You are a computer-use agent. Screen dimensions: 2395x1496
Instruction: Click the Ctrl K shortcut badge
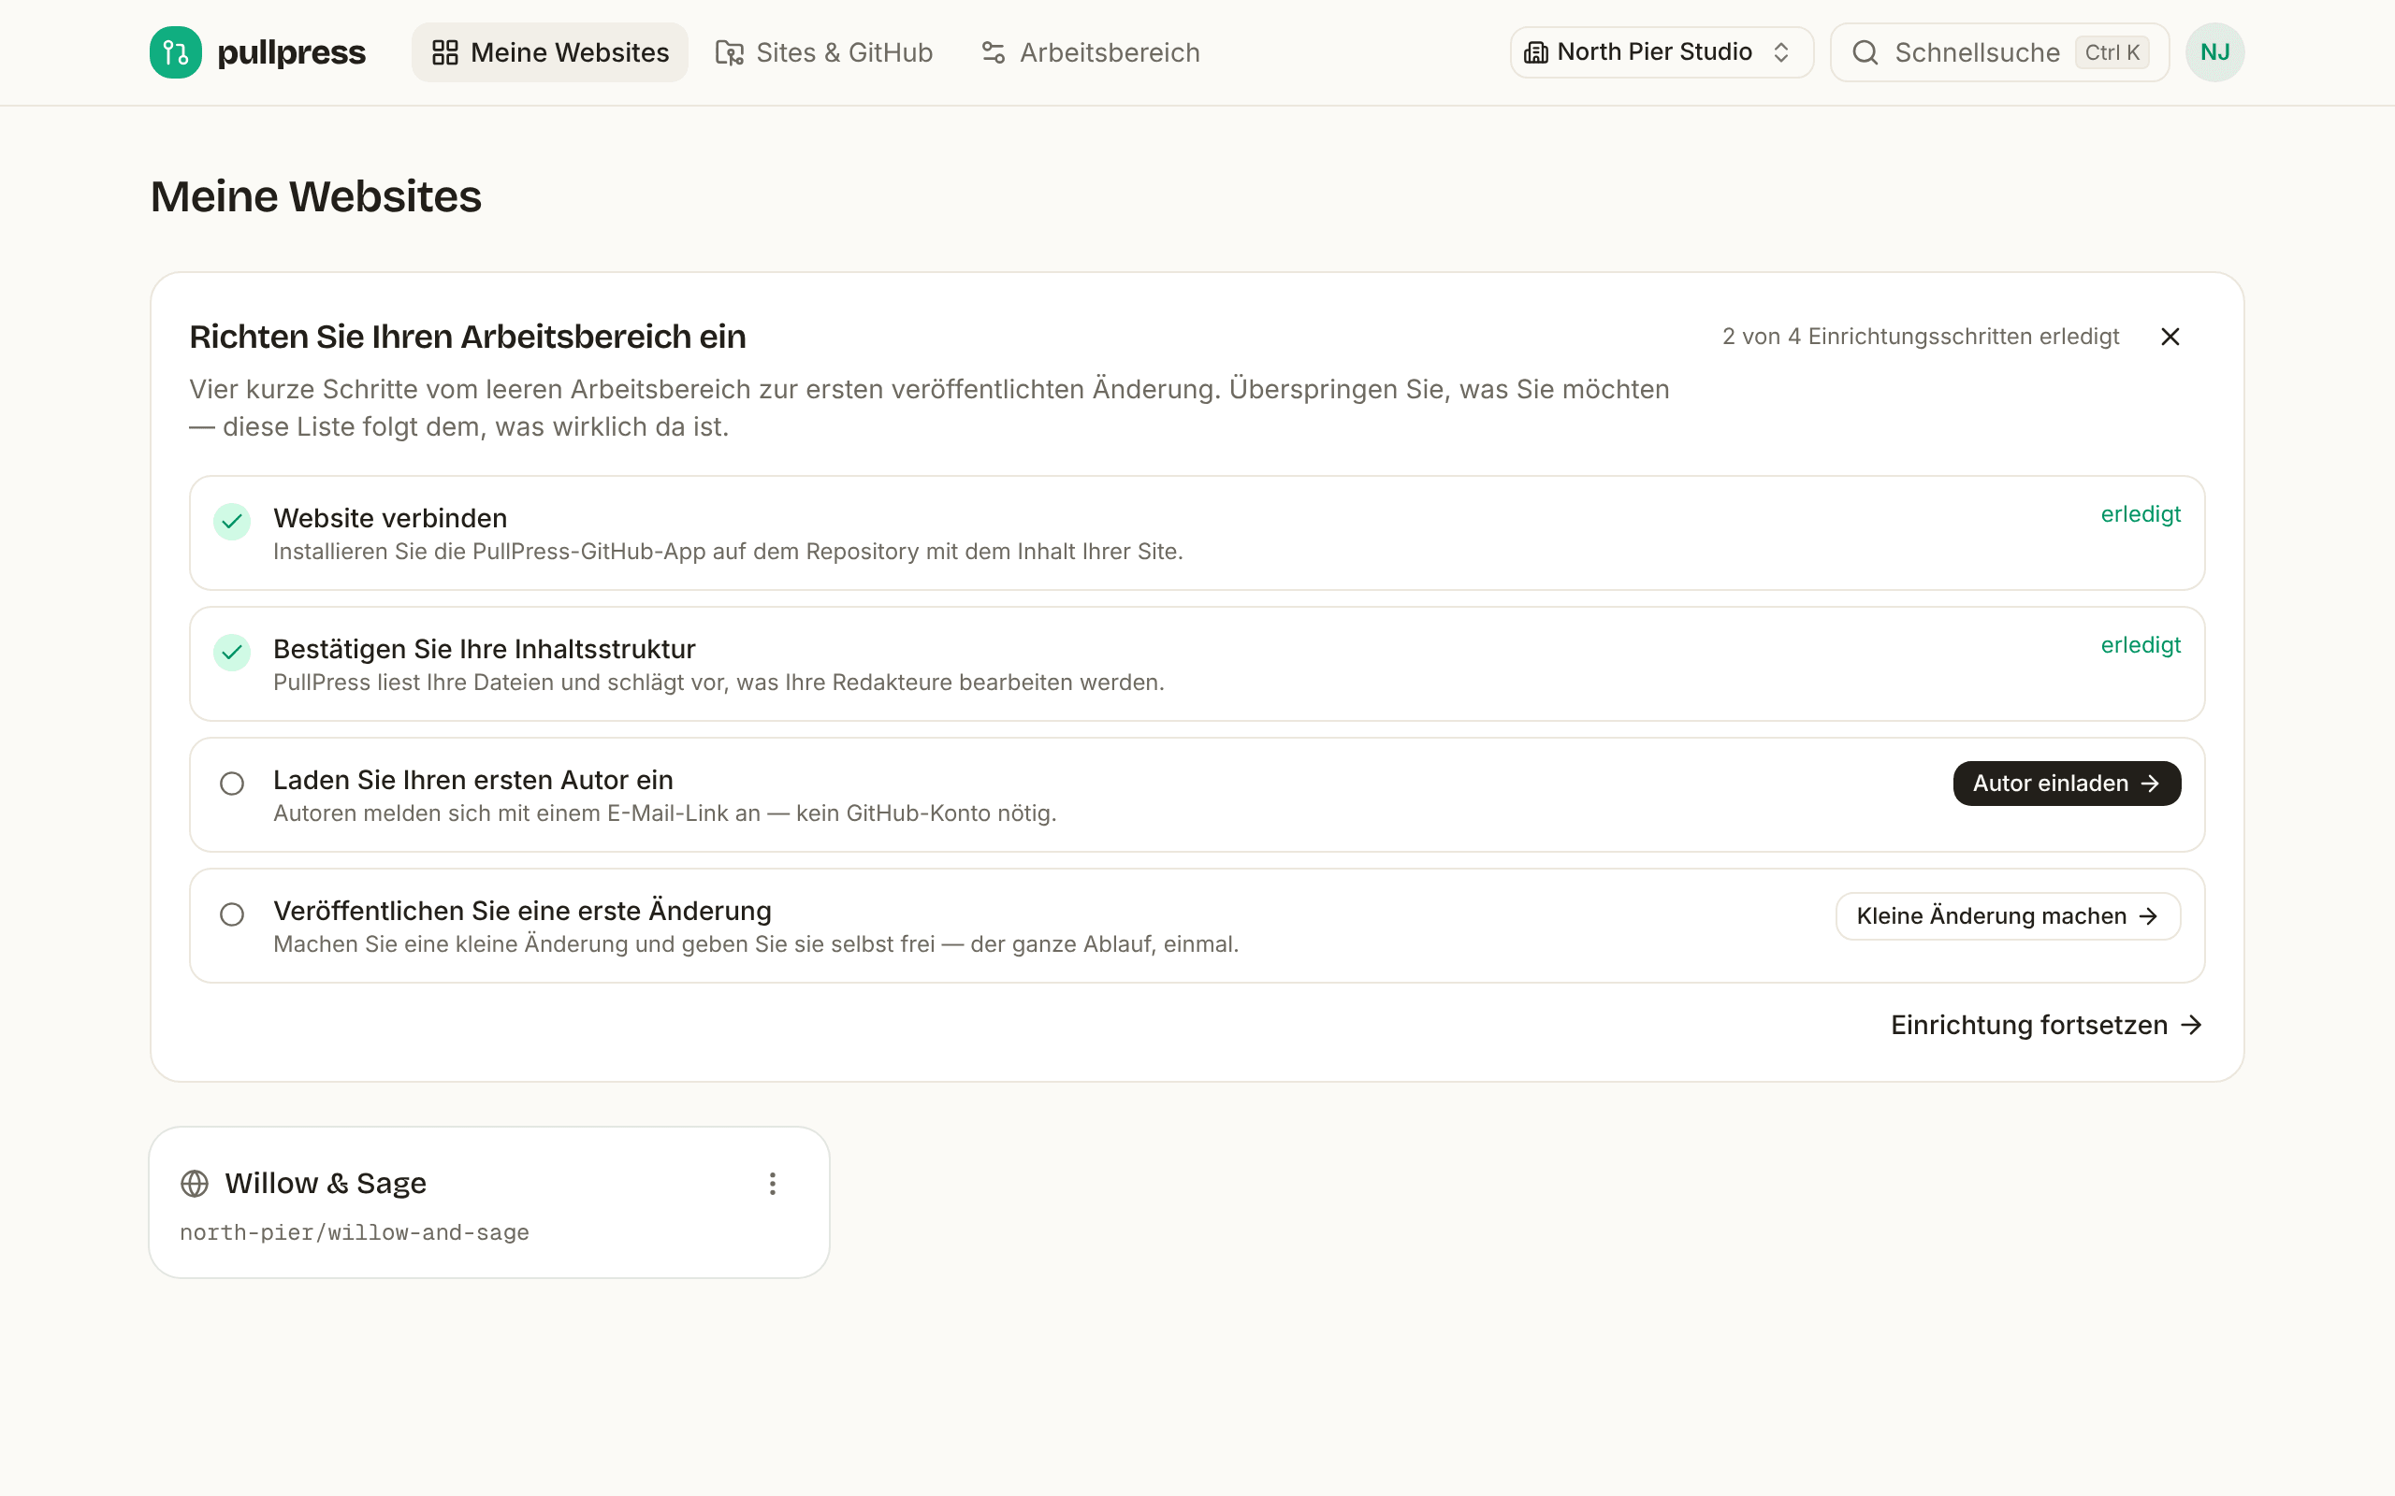click(2112, 52)
